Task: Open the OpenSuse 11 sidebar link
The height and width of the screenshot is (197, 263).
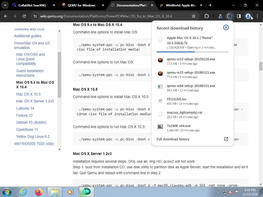Action: tap(27, 130)
